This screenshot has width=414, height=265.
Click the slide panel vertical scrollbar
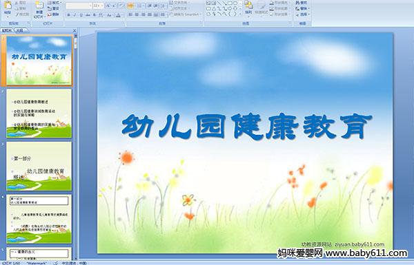click(76, 147)
